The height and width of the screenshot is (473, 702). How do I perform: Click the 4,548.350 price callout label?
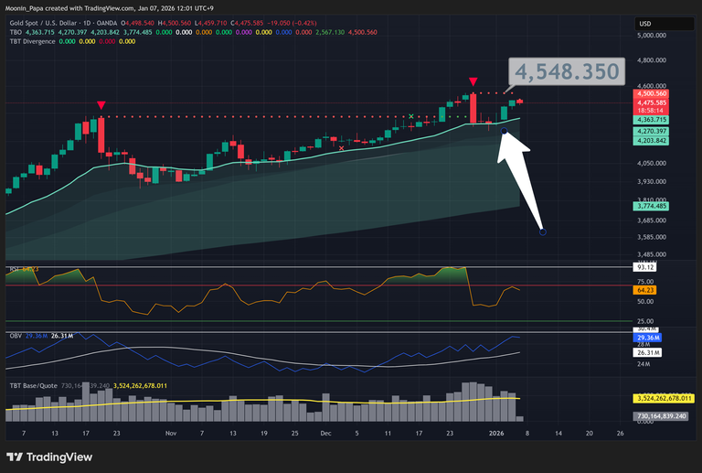[568, 71]
